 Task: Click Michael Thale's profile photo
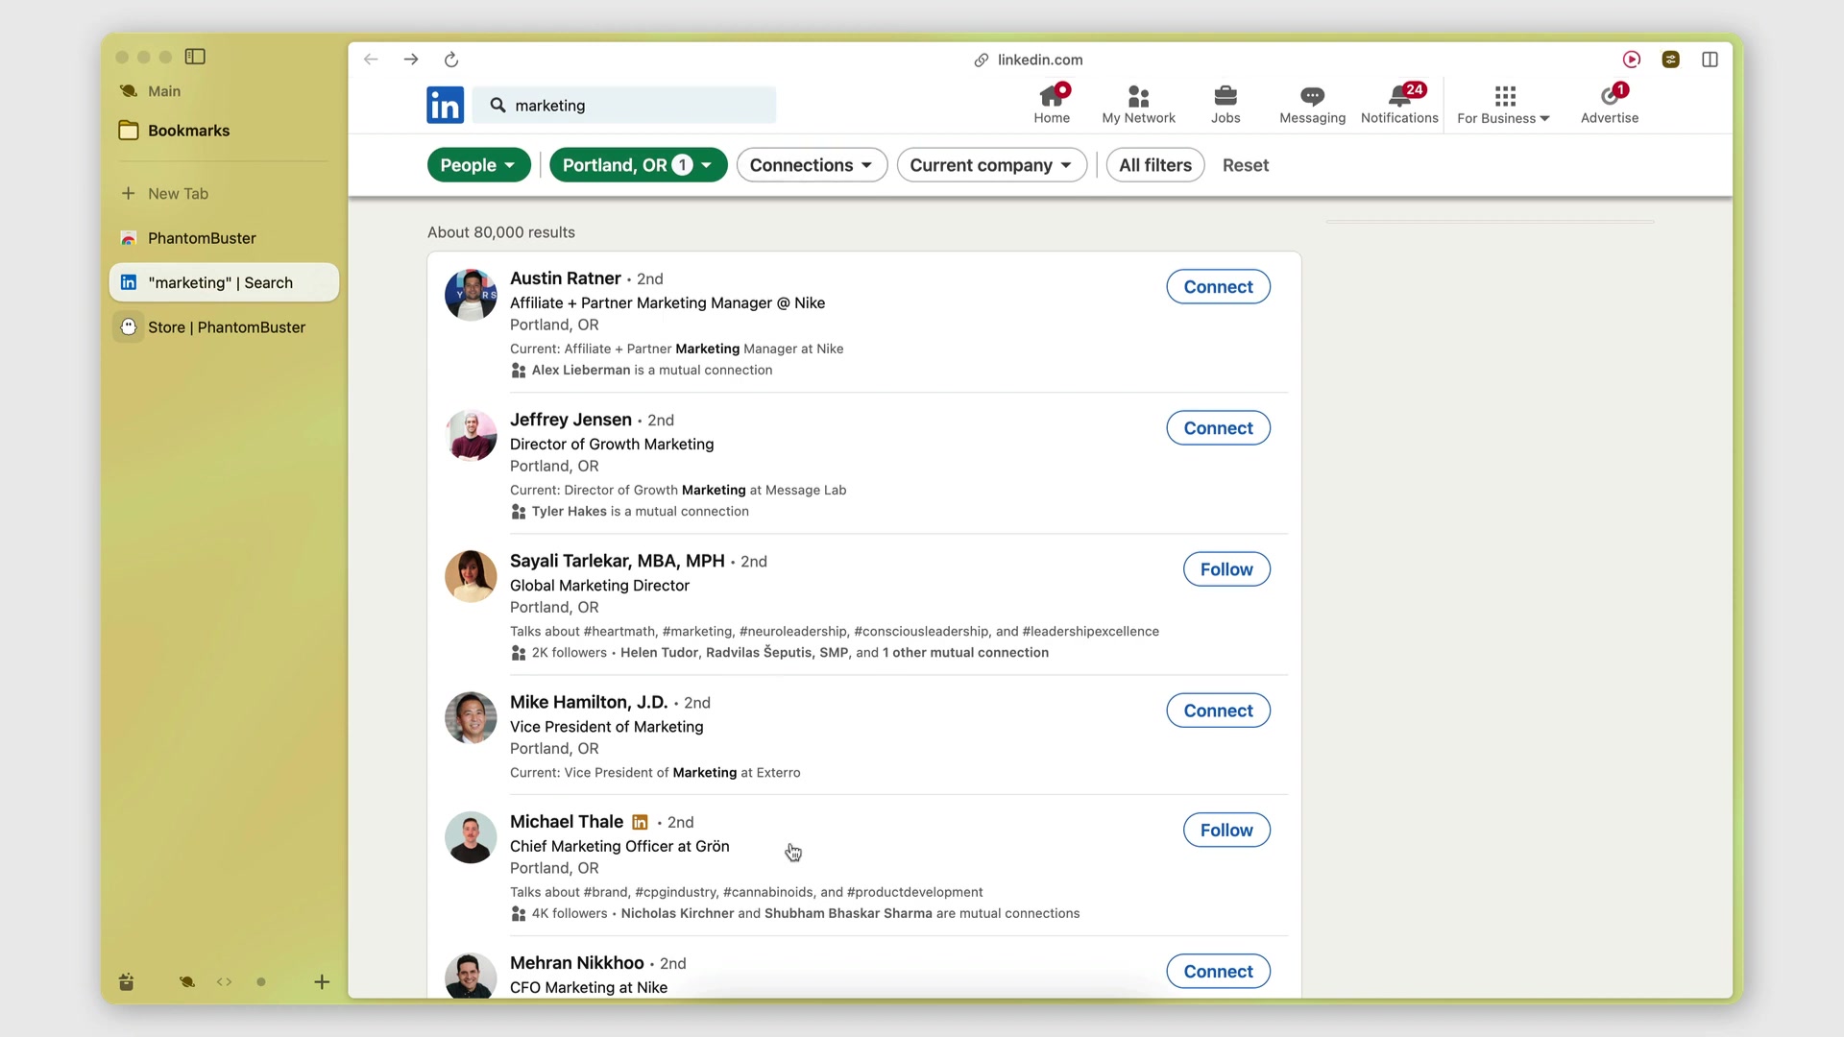471,837
